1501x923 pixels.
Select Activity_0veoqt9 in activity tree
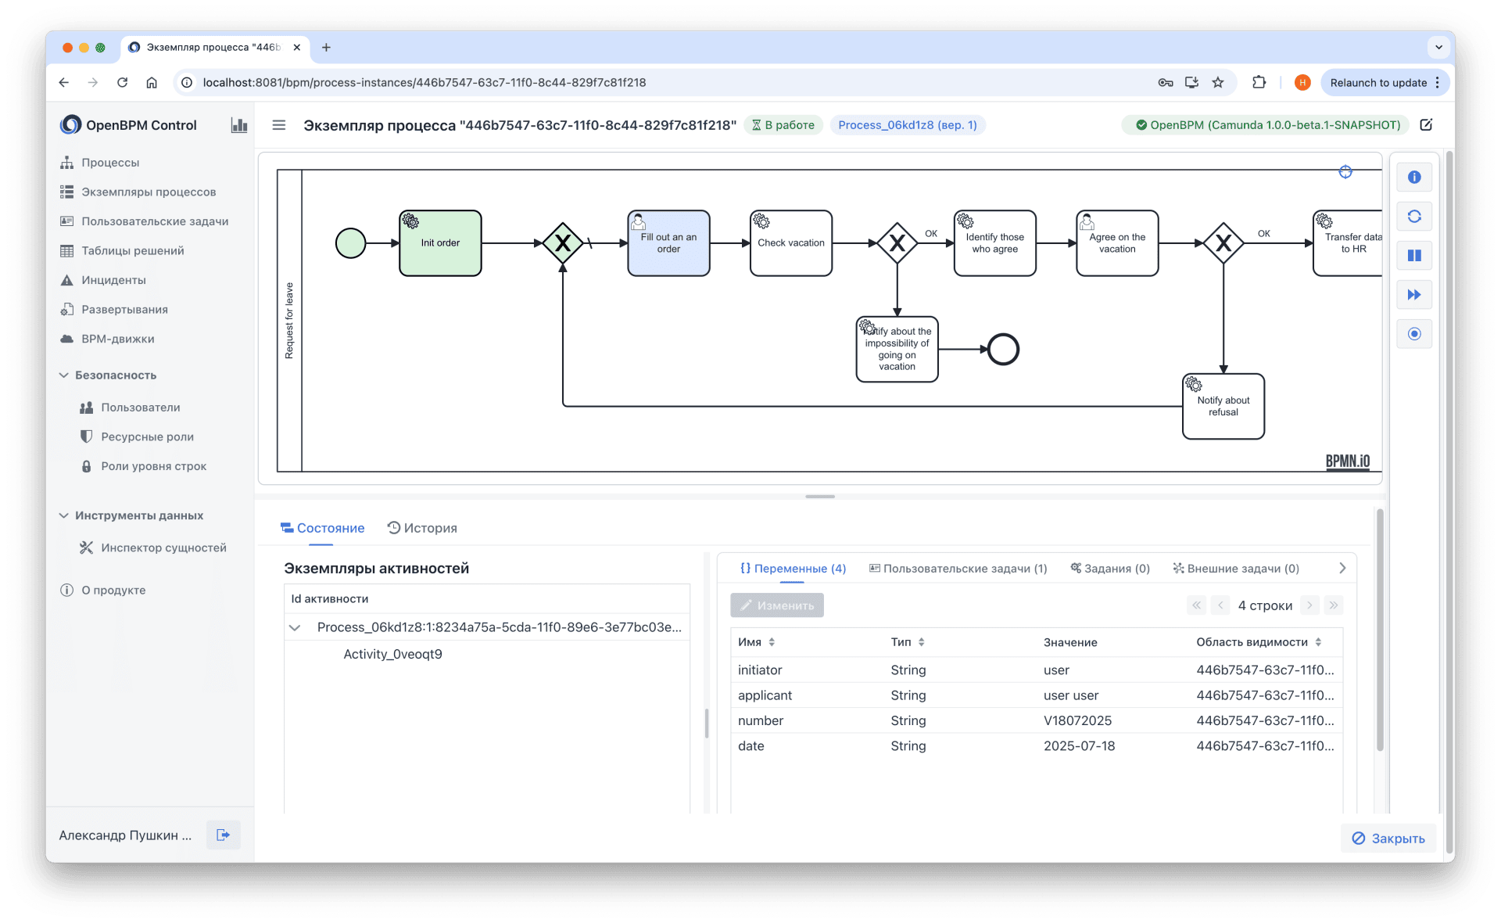click(392, 654)
